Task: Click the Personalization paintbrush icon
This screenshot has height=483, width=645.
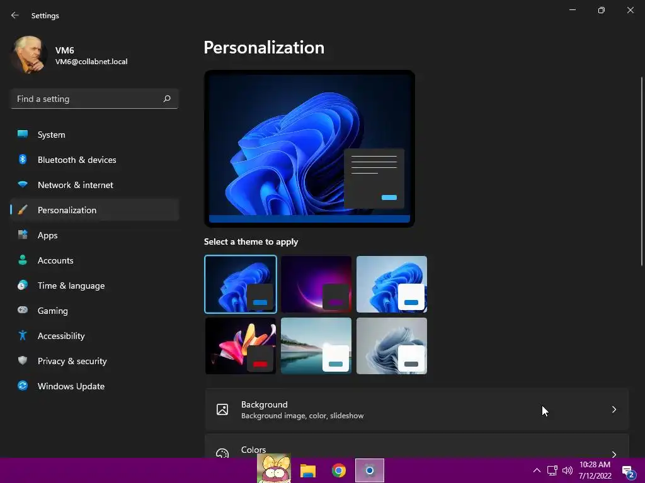Action: 23,210
